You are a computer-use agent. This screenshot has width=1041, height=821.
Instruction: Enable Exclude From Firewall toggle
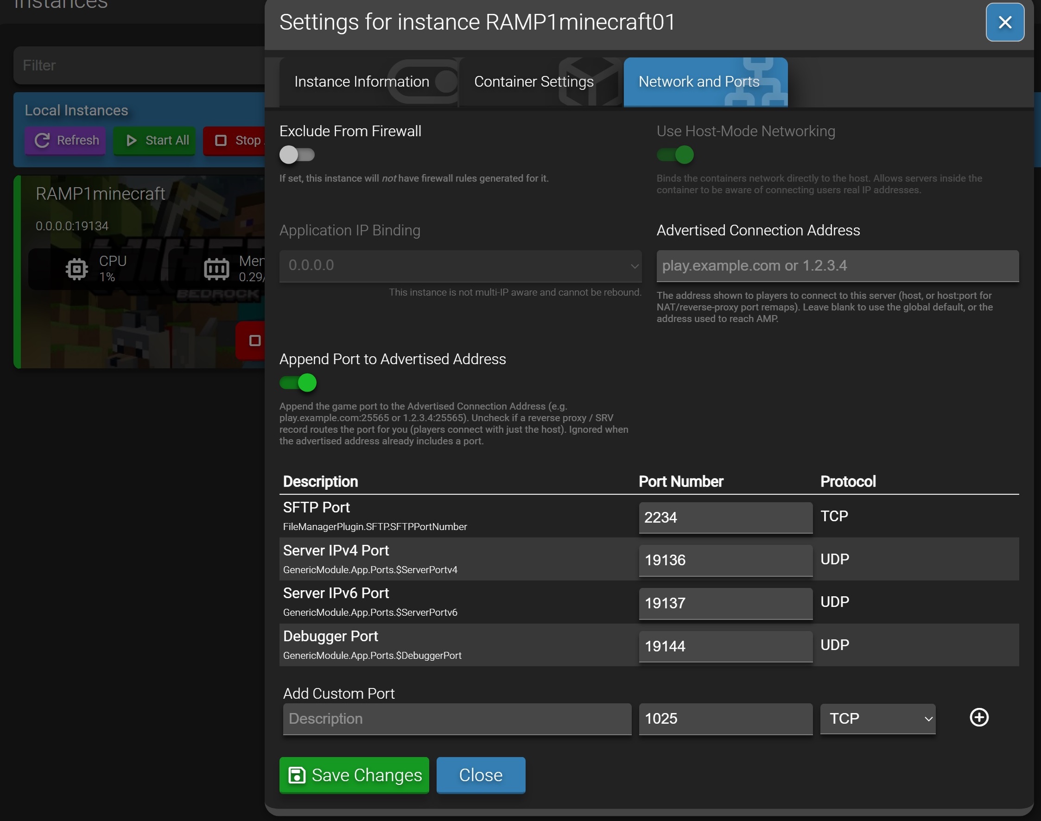coord(297,155)
